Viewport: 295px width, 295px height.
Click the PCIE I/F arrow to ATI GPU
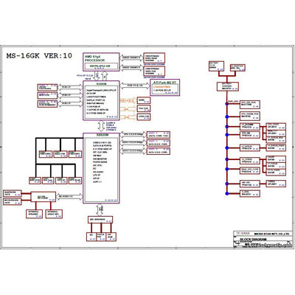(135, 86)
